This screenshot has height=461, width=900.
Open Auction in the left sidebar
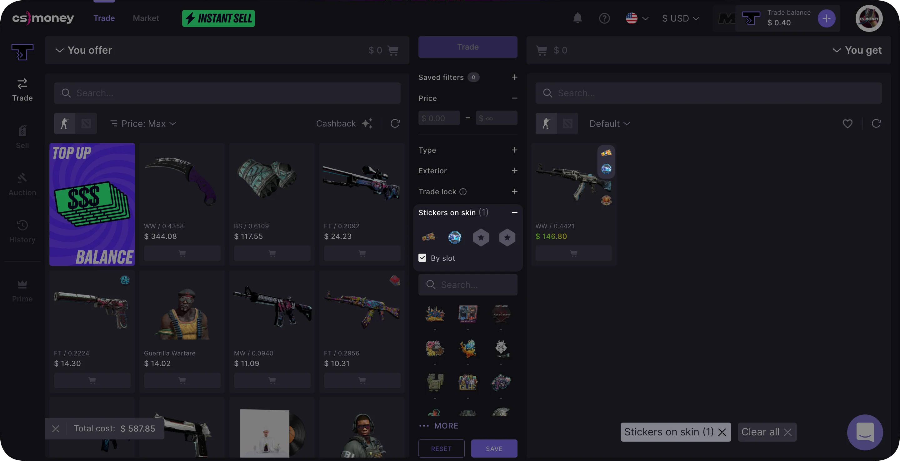click(22, 184)
